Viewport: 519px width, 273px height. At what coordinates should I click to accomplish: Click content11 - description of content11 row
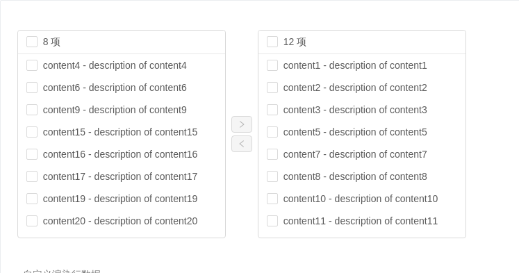coord(362,221)
